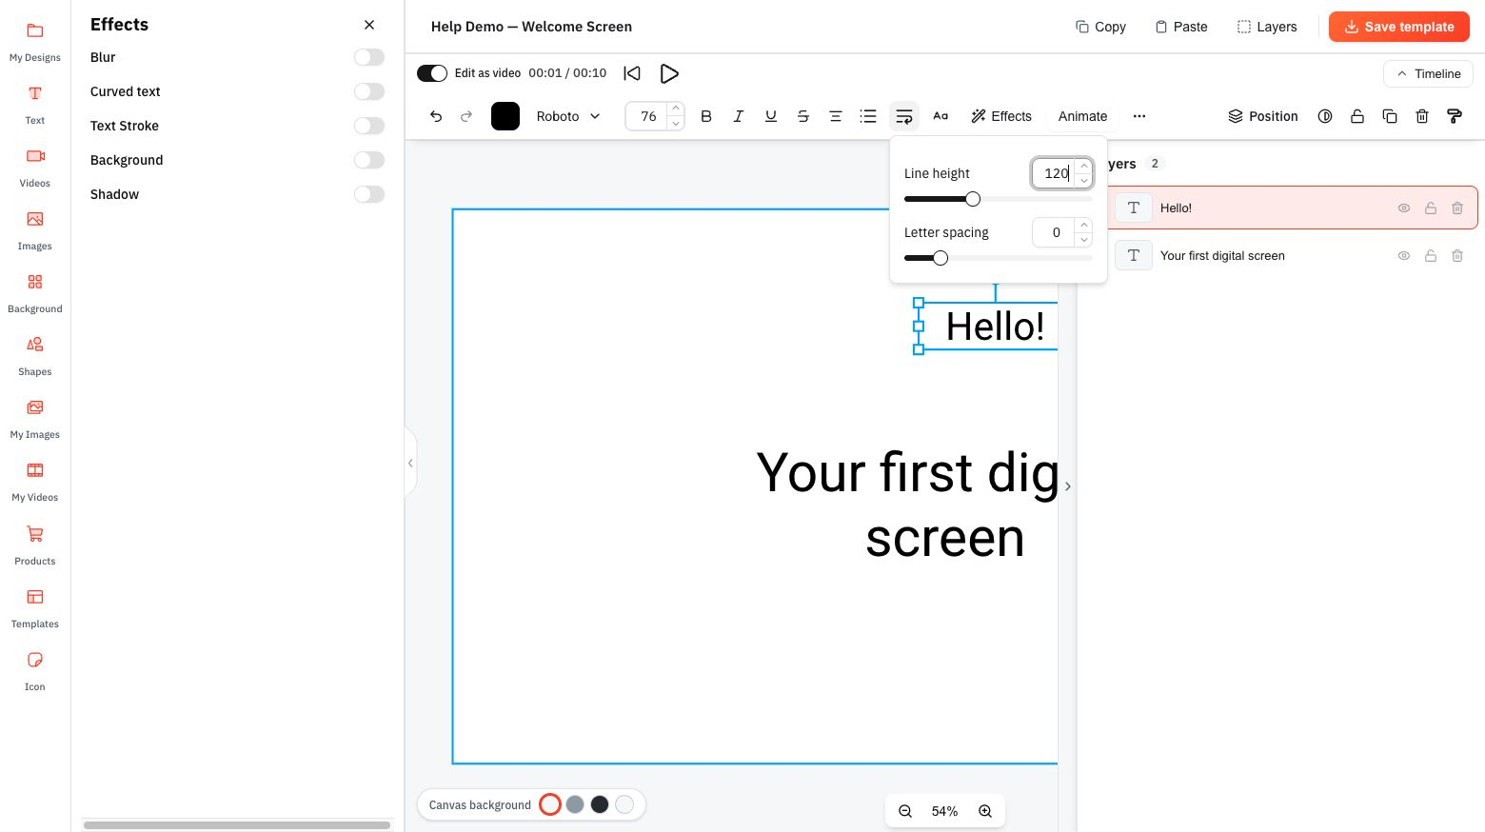Toggle the Shadow effect switch
1485x832 pixels.
pos(369,194)
